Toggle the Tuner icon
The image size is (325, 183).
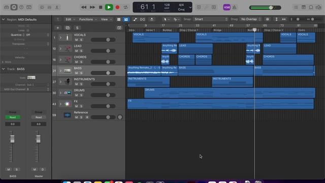(206, 7)
